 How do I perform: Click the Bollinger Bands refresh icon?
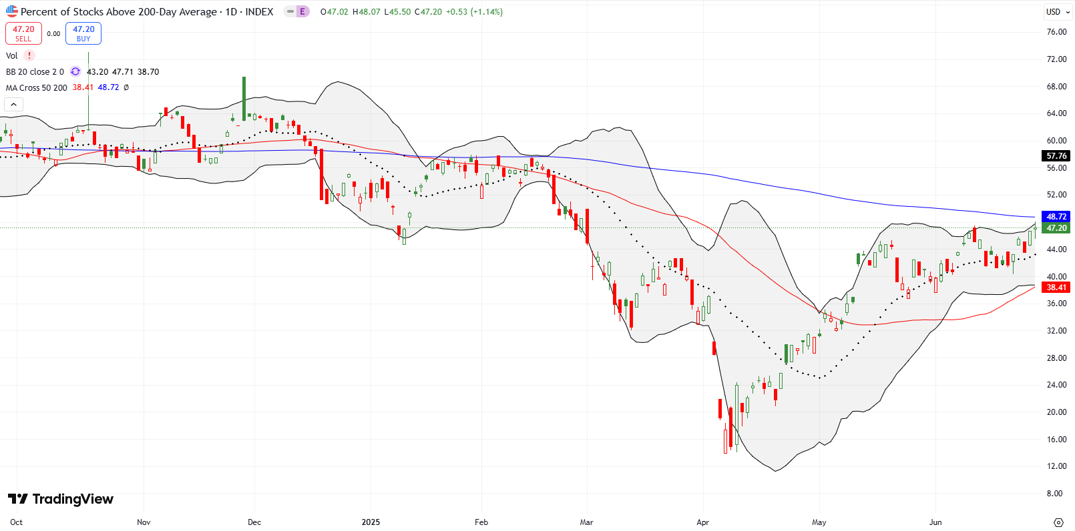pyautogui.click(x=75, y=71)
